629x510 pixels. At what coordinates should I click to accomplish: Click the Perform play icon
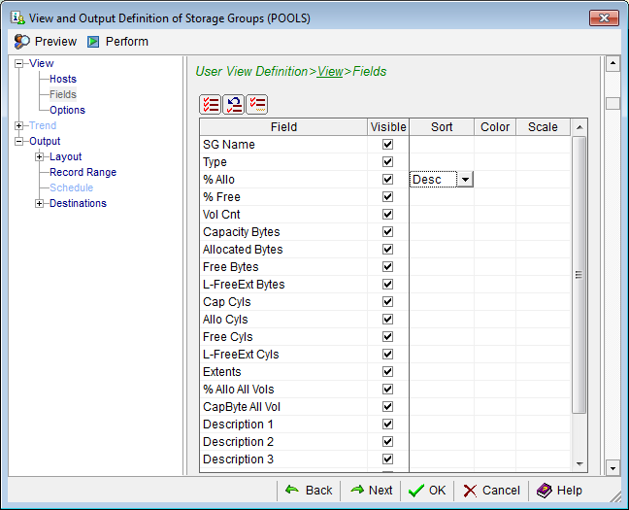coord(94,42)
